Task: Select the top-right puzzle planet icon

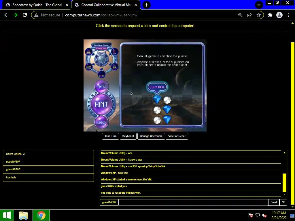Action: click(x=114, y=52)
